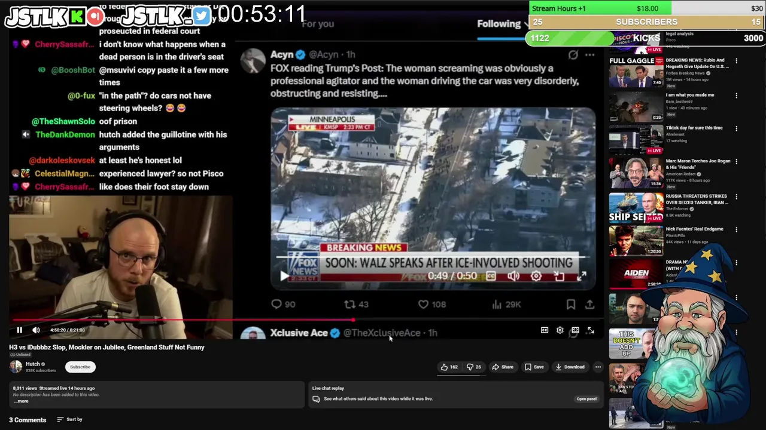Open the Hutch channel name link

(33, 364)
